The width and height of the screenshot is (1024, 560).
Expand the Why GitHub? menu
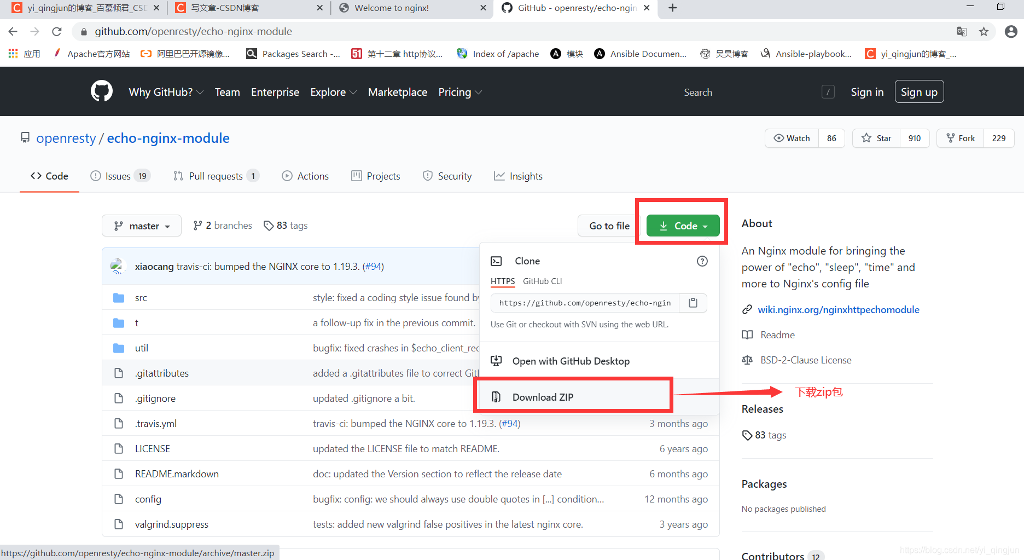click(166, 92)
